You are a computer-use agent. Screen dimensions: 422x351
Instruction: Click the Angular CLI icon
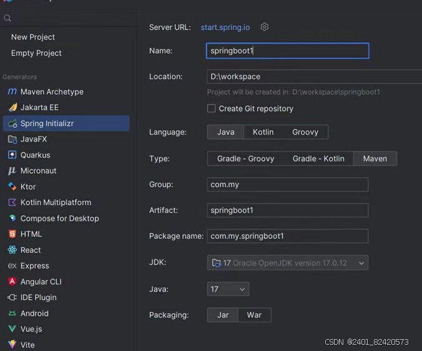[12, 281]
